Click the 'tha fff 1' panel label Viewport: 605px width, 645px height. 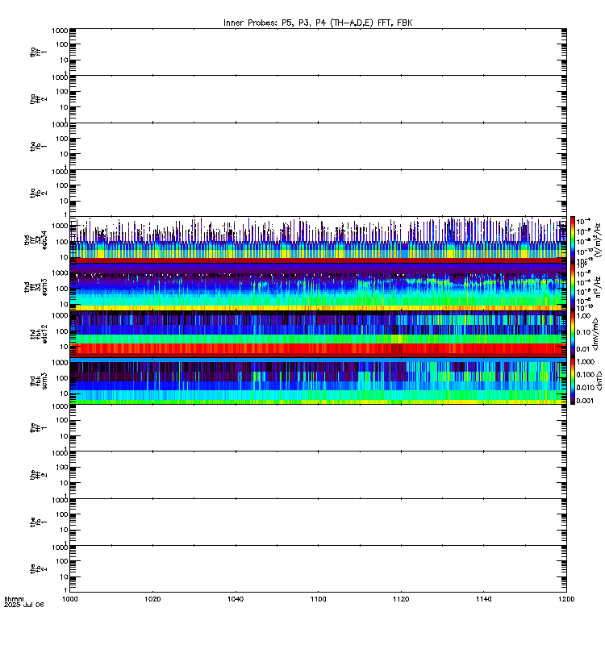pyautogui.click(x=38, y=52)
